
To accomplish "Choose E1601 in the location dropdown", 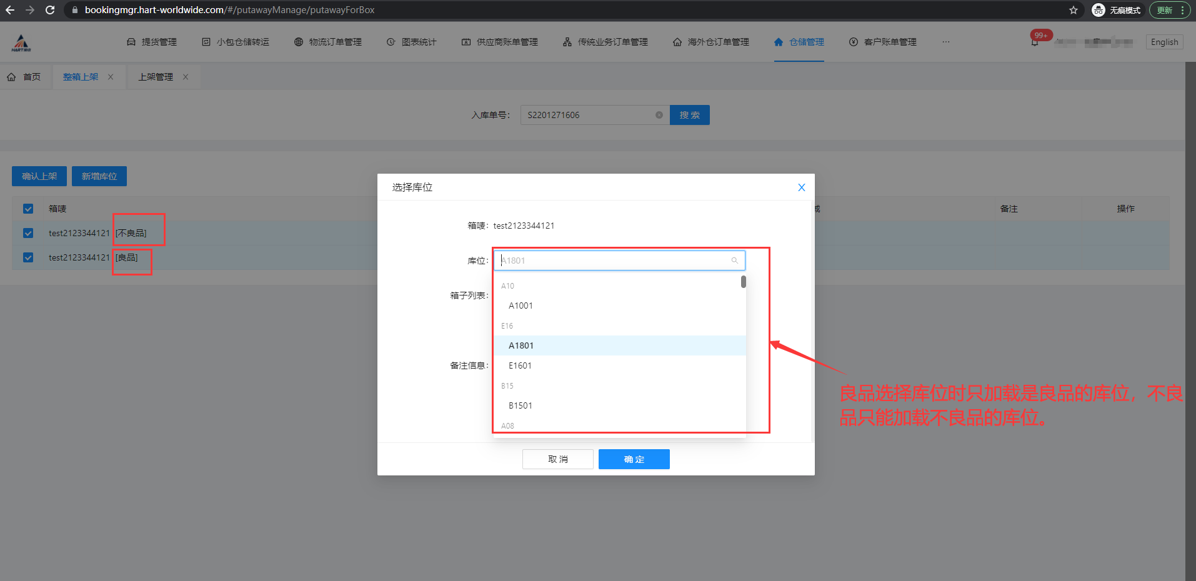I will 520,365.
